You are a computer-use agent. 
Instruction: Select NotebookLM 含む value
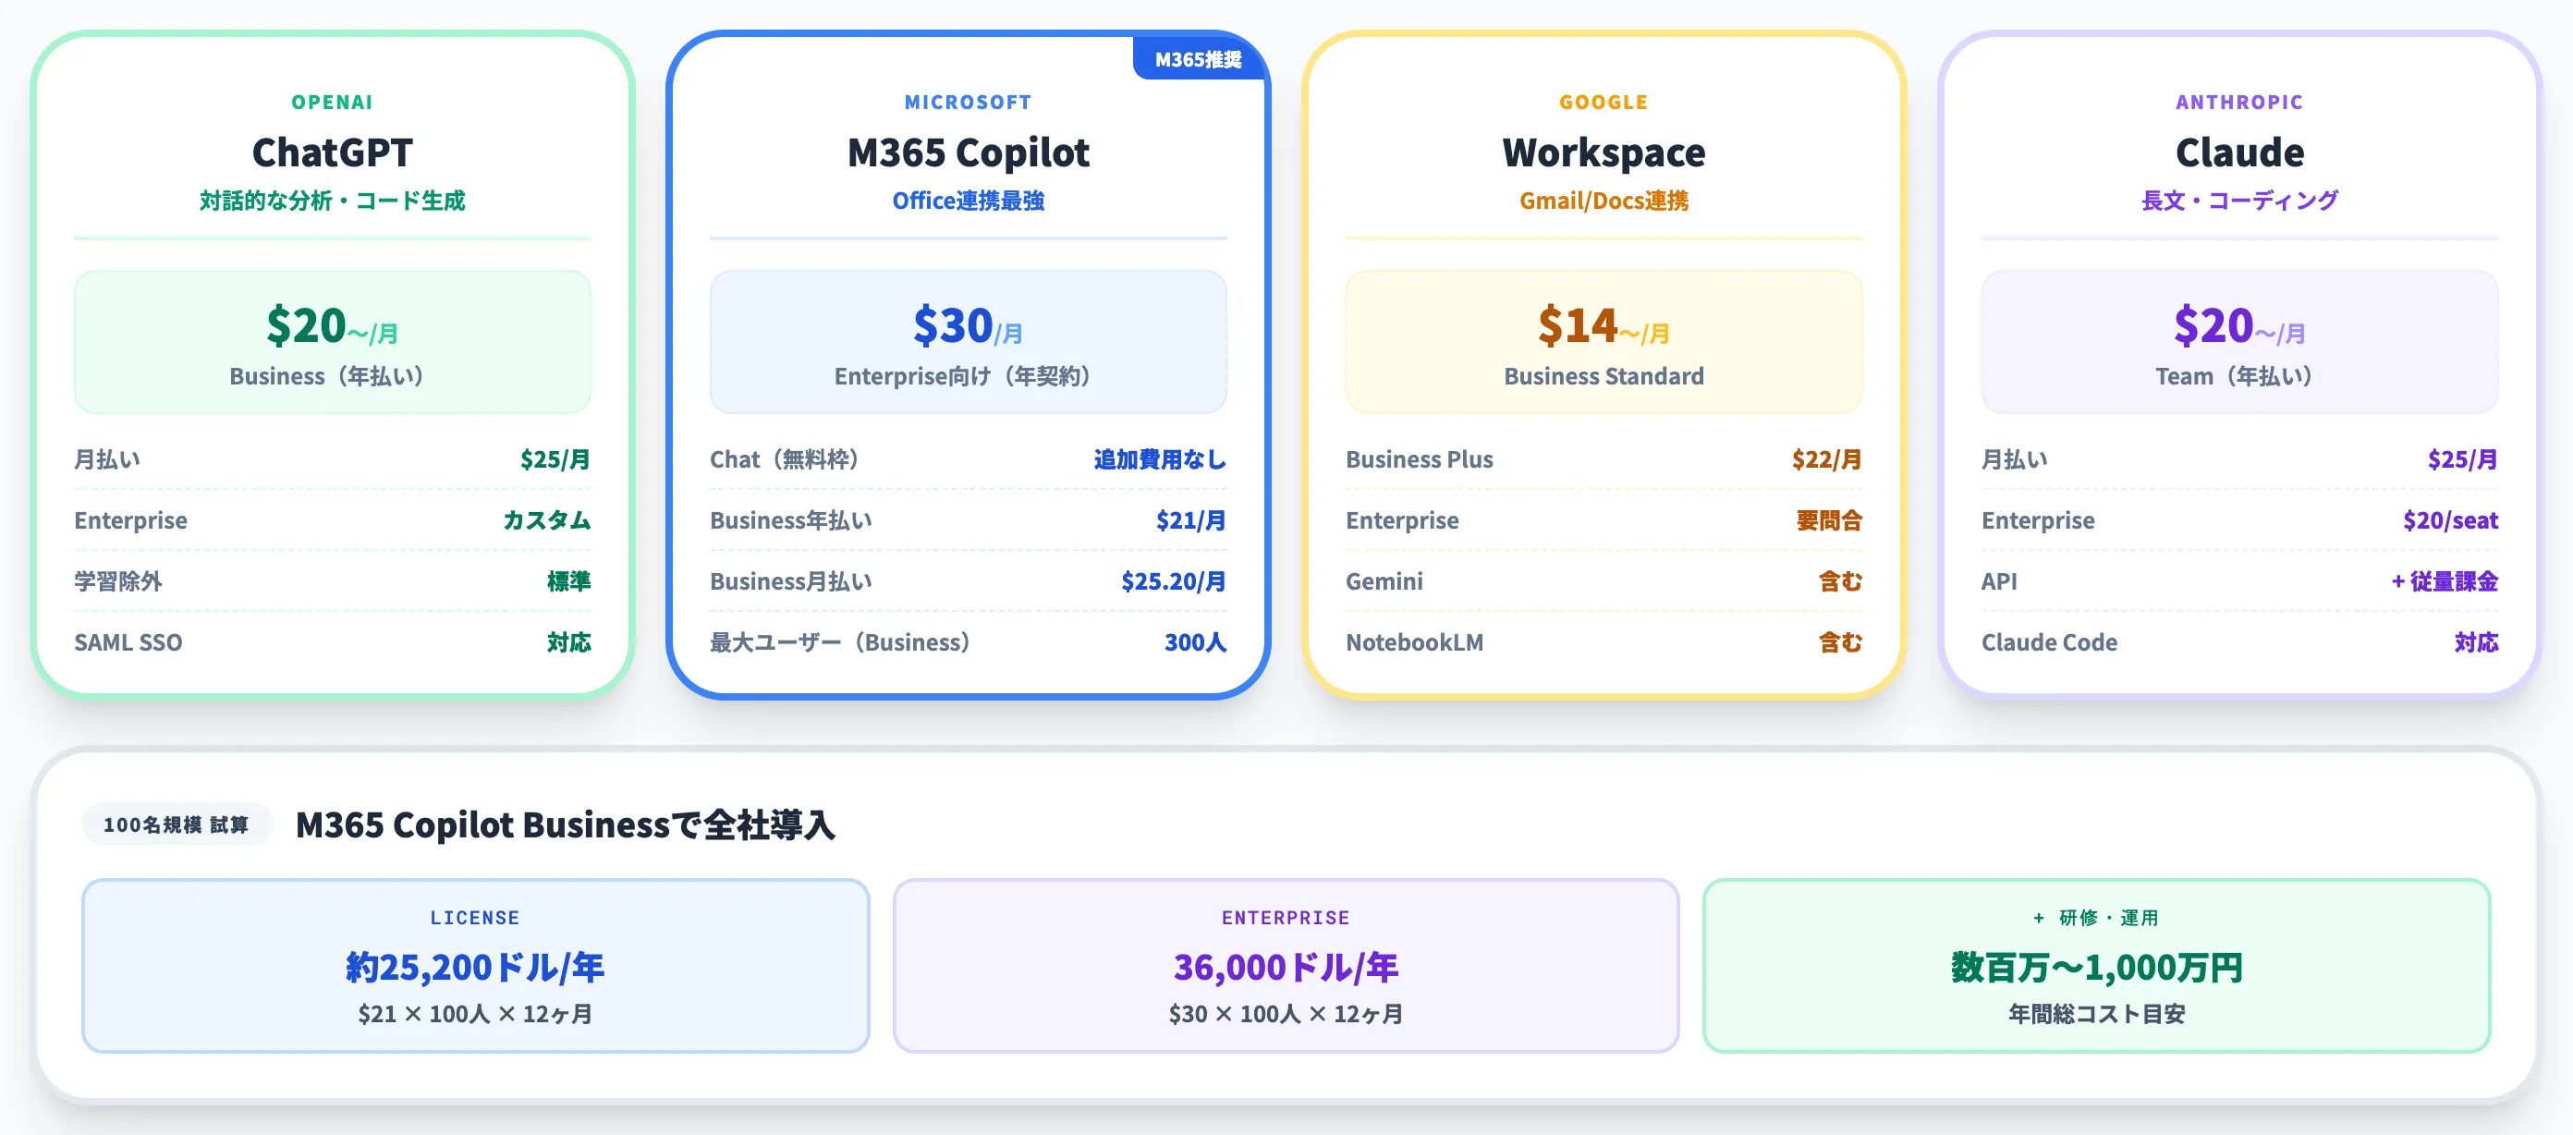[1841, 642]
